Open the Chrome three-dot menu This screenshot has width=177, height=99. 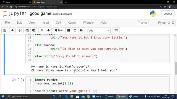[174, 7]
